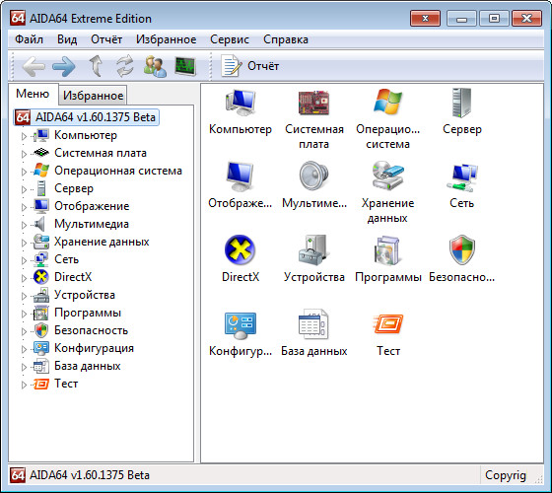This screenshot has width=552, height=493.
Task: Select Отображение in the tree
Action: click(x=92, y=206)
